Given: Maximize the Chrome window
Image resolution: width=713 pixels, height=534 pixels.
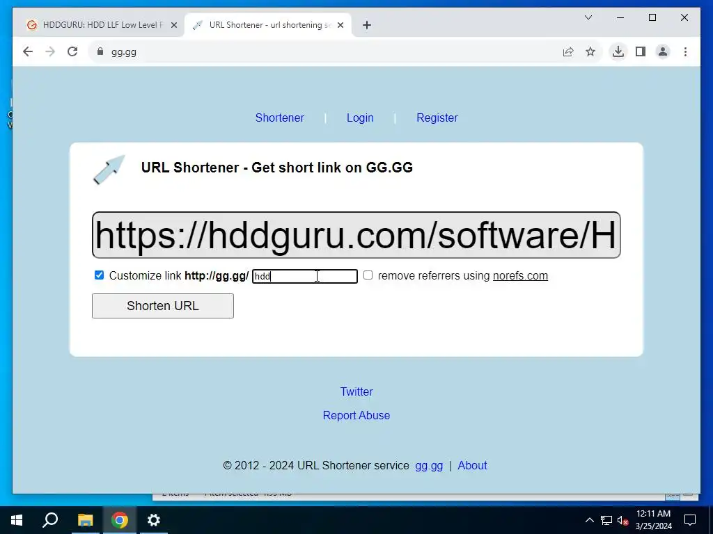Looking at the screenshot, I should click(652, 17).
